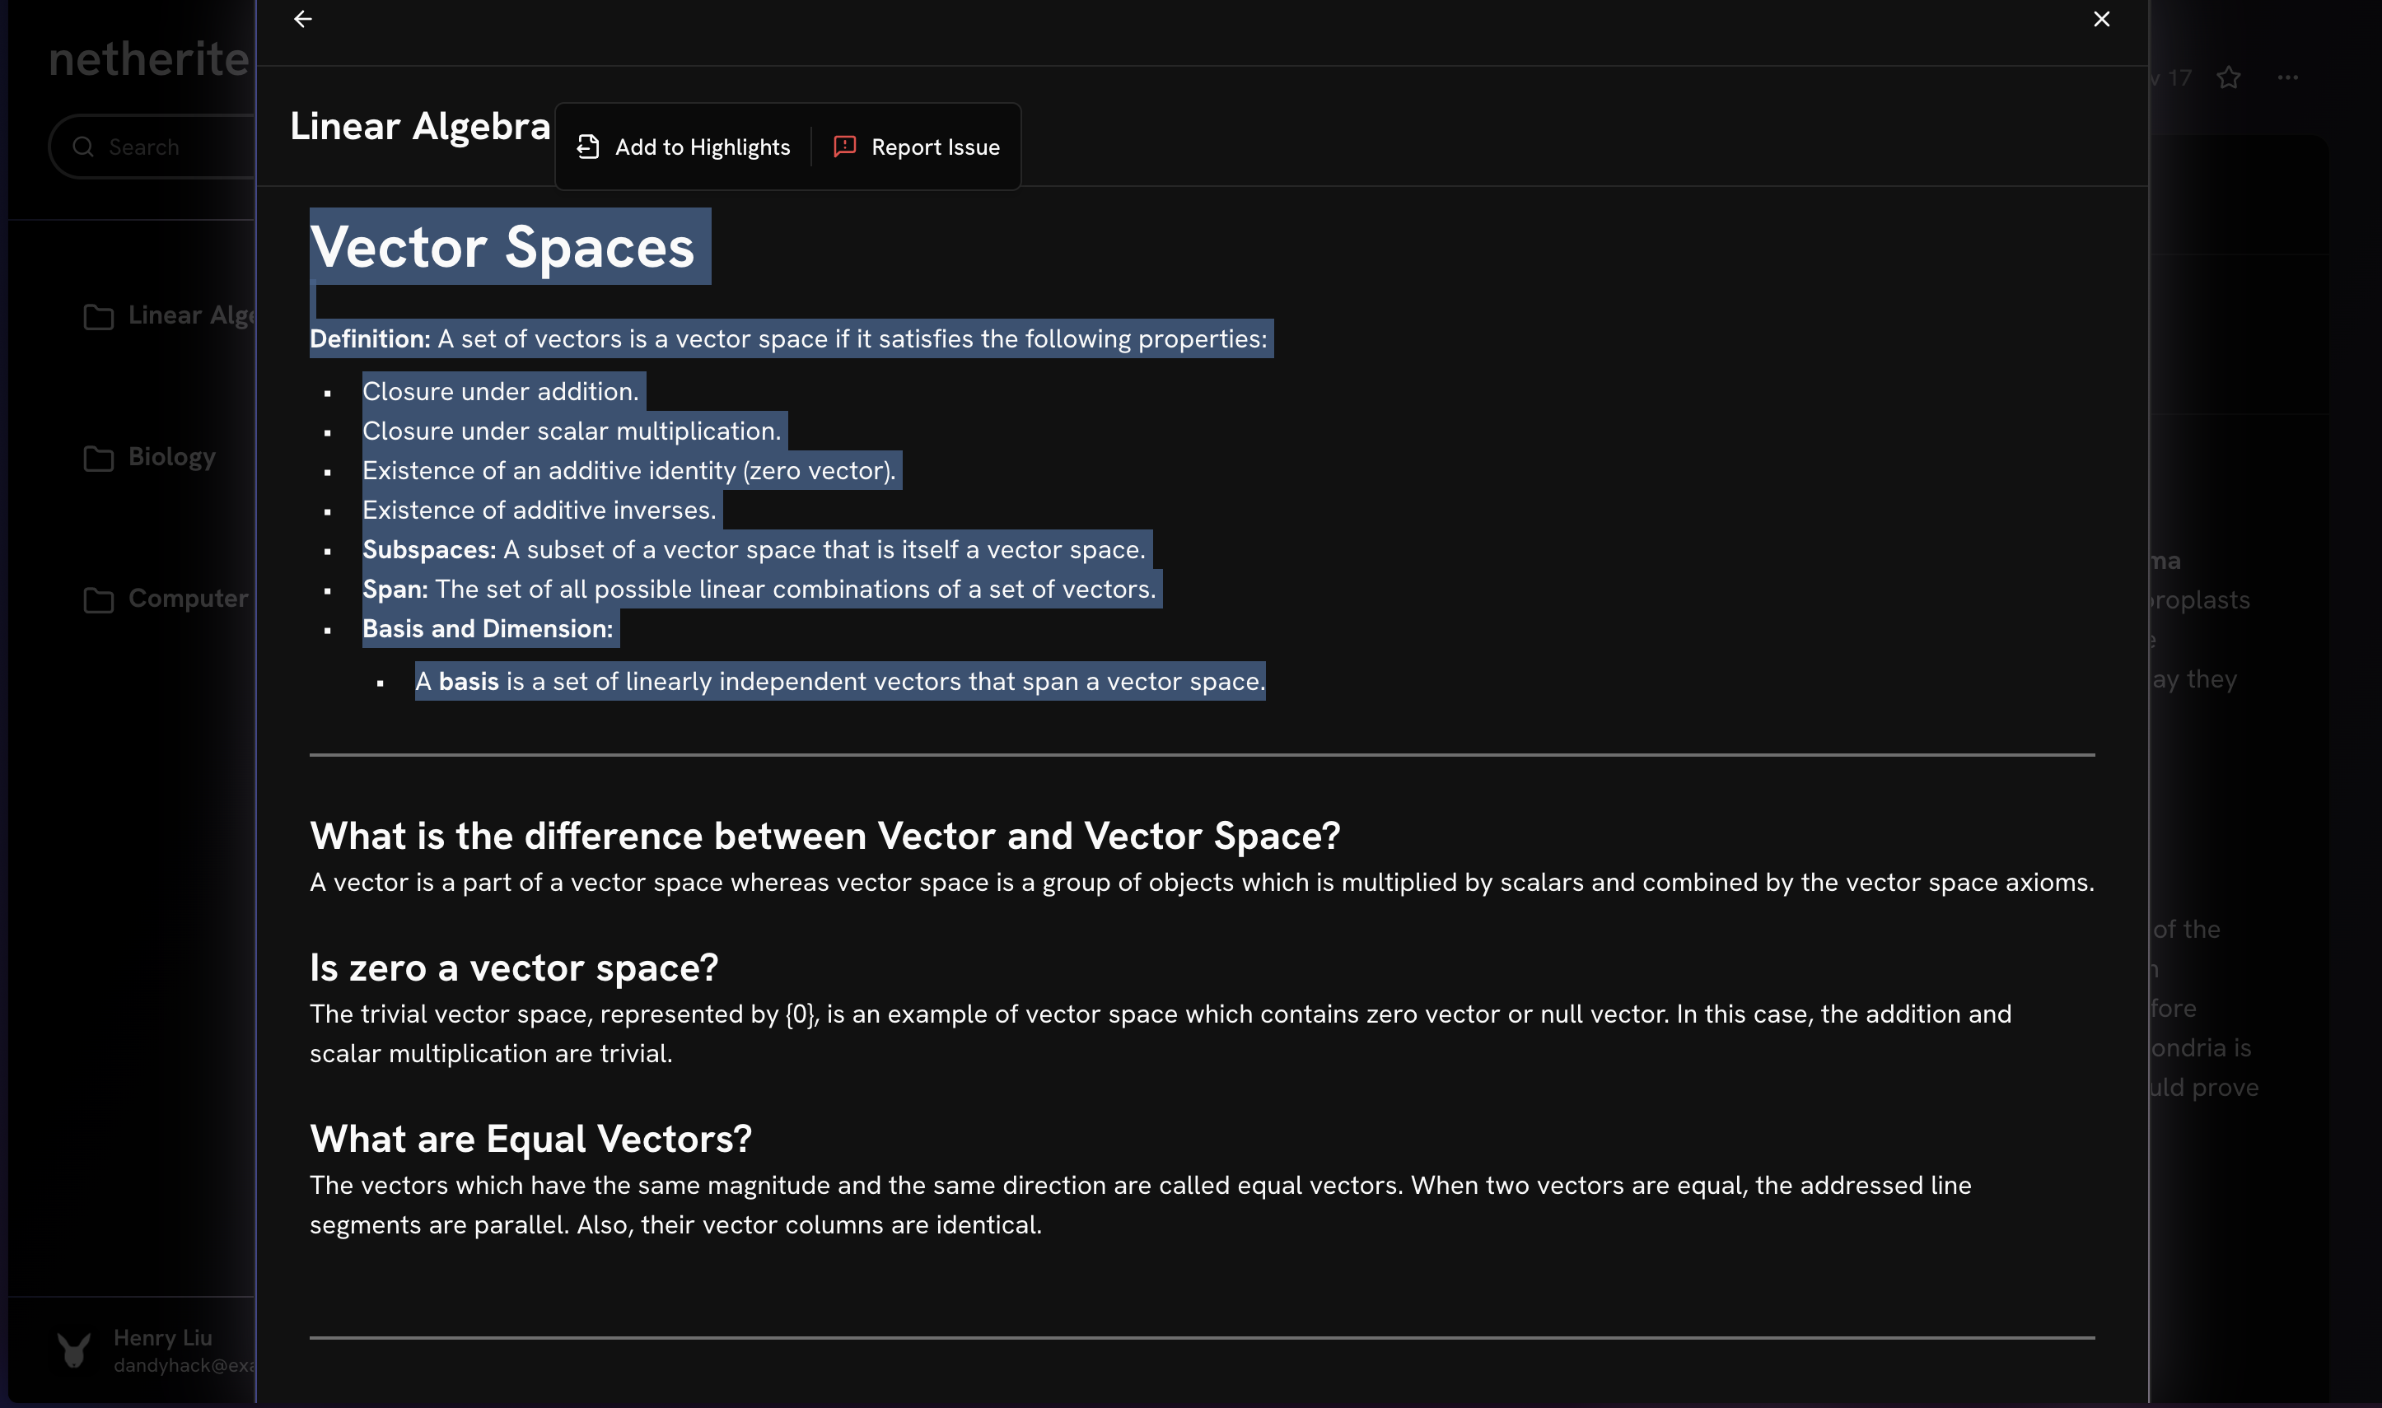This screenshot has height=1408, width=2382.
Task: Star the note with the star icon
Action: [2228, 77]
